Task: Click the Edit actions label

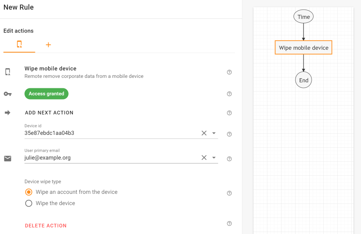Action: tap(18, 31)
